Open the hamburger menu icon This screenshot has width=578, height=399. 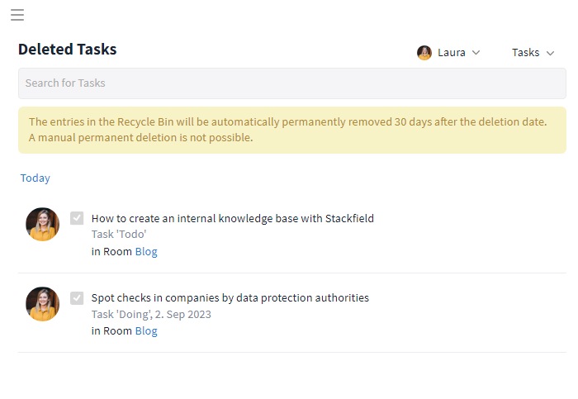17,15
